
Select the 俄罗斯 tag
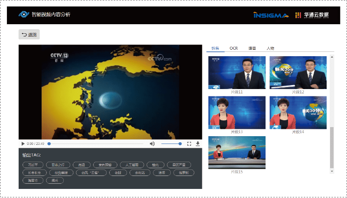click(184, 172)
